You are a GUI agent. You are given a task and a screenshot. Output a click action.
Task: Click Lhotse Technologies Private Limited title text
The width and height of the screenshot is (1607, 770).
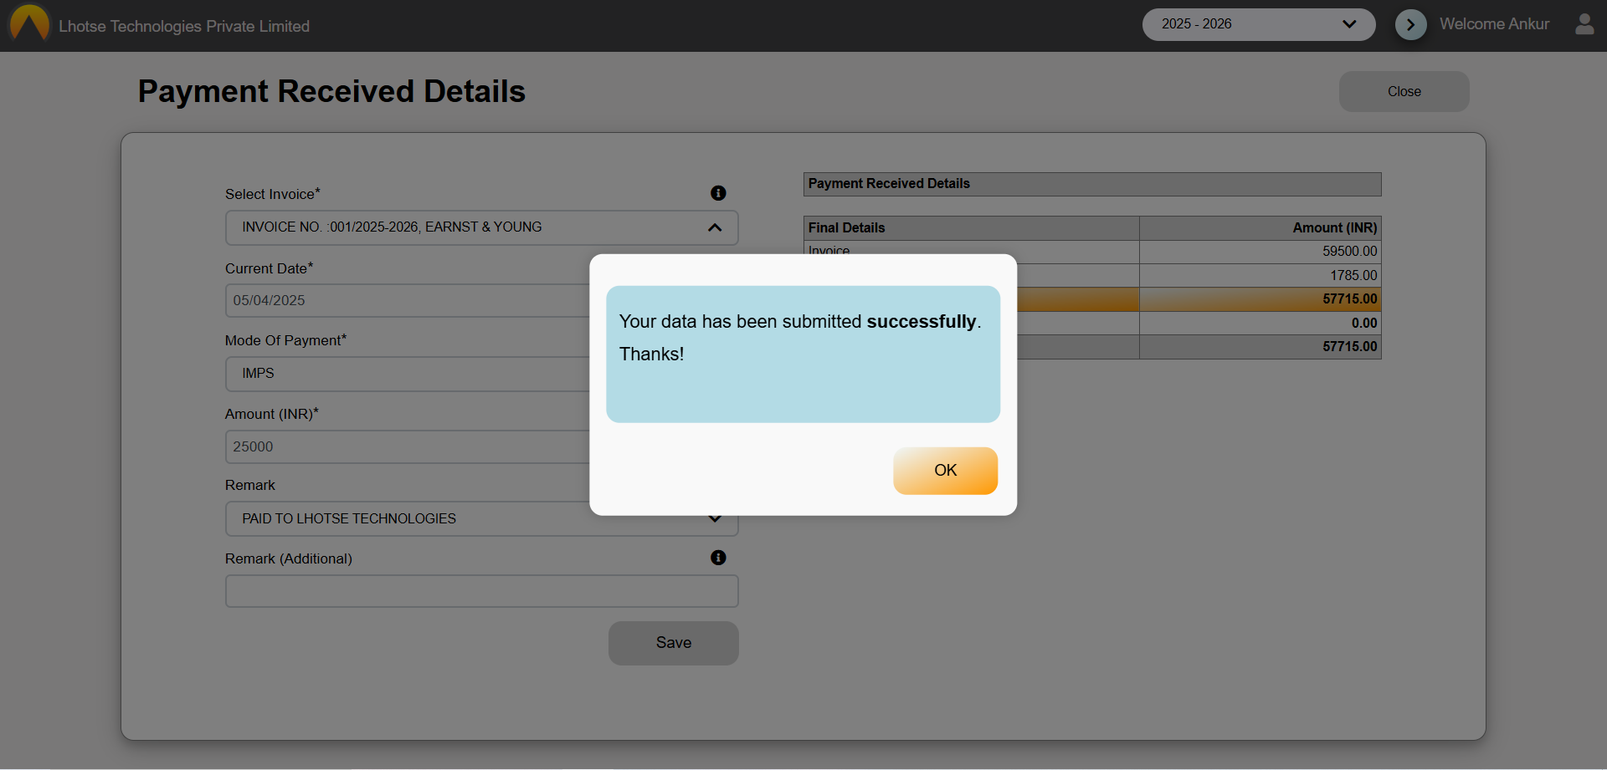point(184,26)
